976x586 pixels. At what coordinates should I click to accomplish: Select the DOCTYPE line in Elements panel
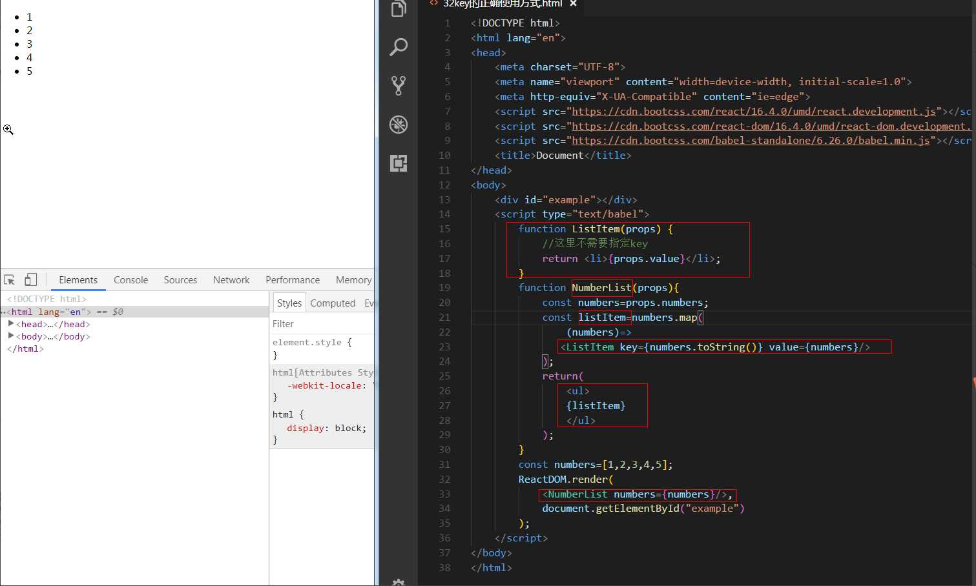47,299
